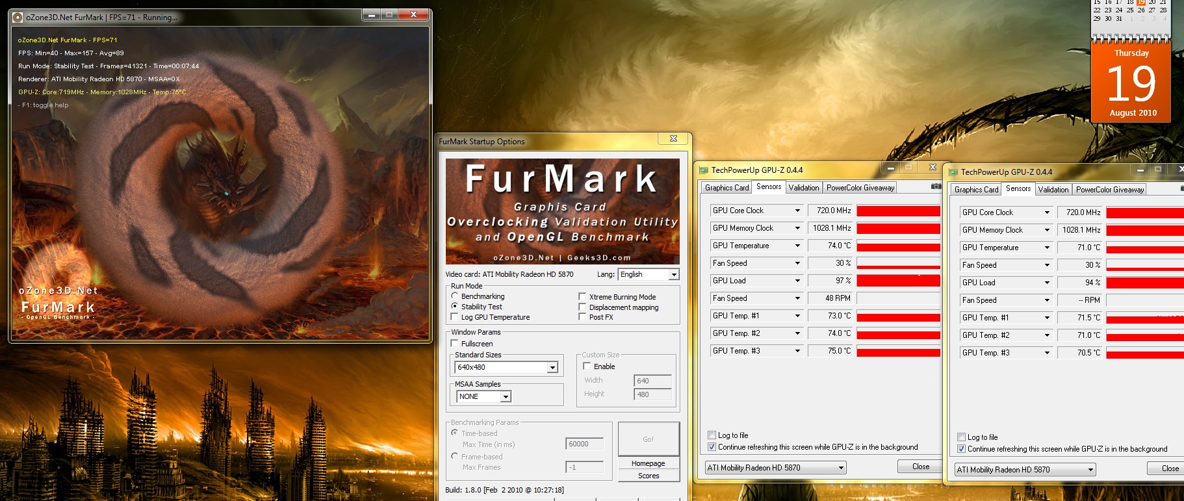Screen dimensions: 1184x501
Task: Click Max Time field showing 60000
Action: (585, 444)
